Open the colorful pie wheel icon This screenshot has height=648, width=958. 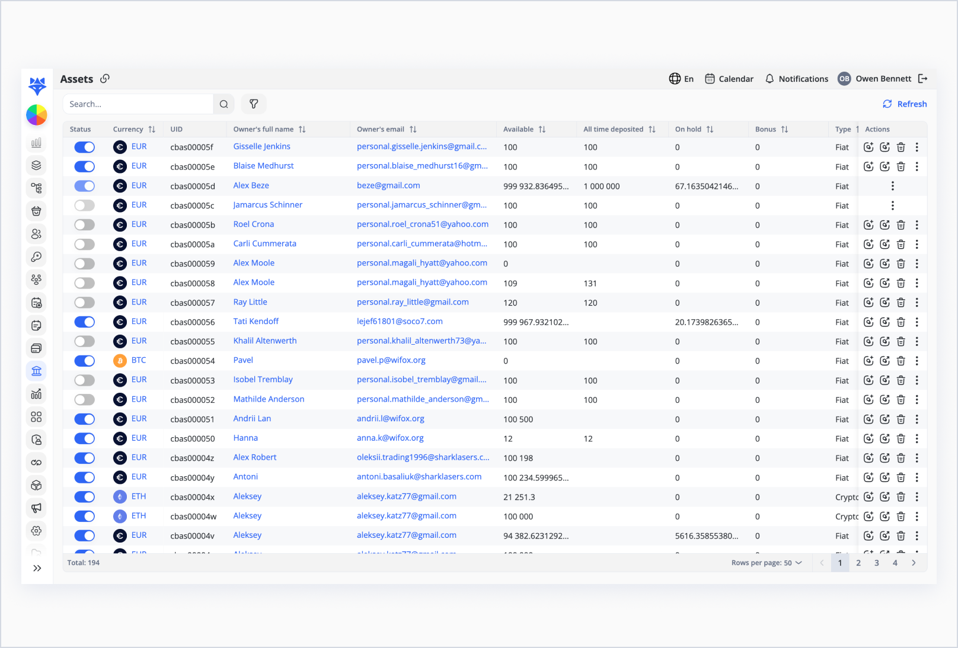tap(37, 115)
